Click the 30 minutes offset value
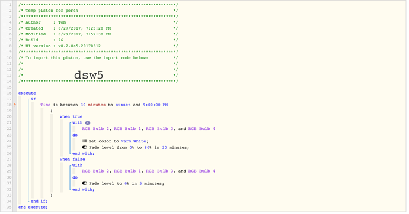 tap(93, 105)
